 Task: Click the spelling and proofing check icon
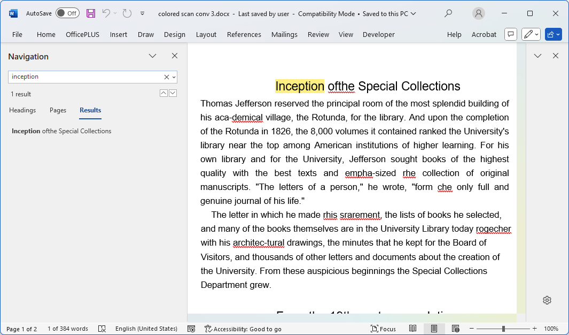102,329
